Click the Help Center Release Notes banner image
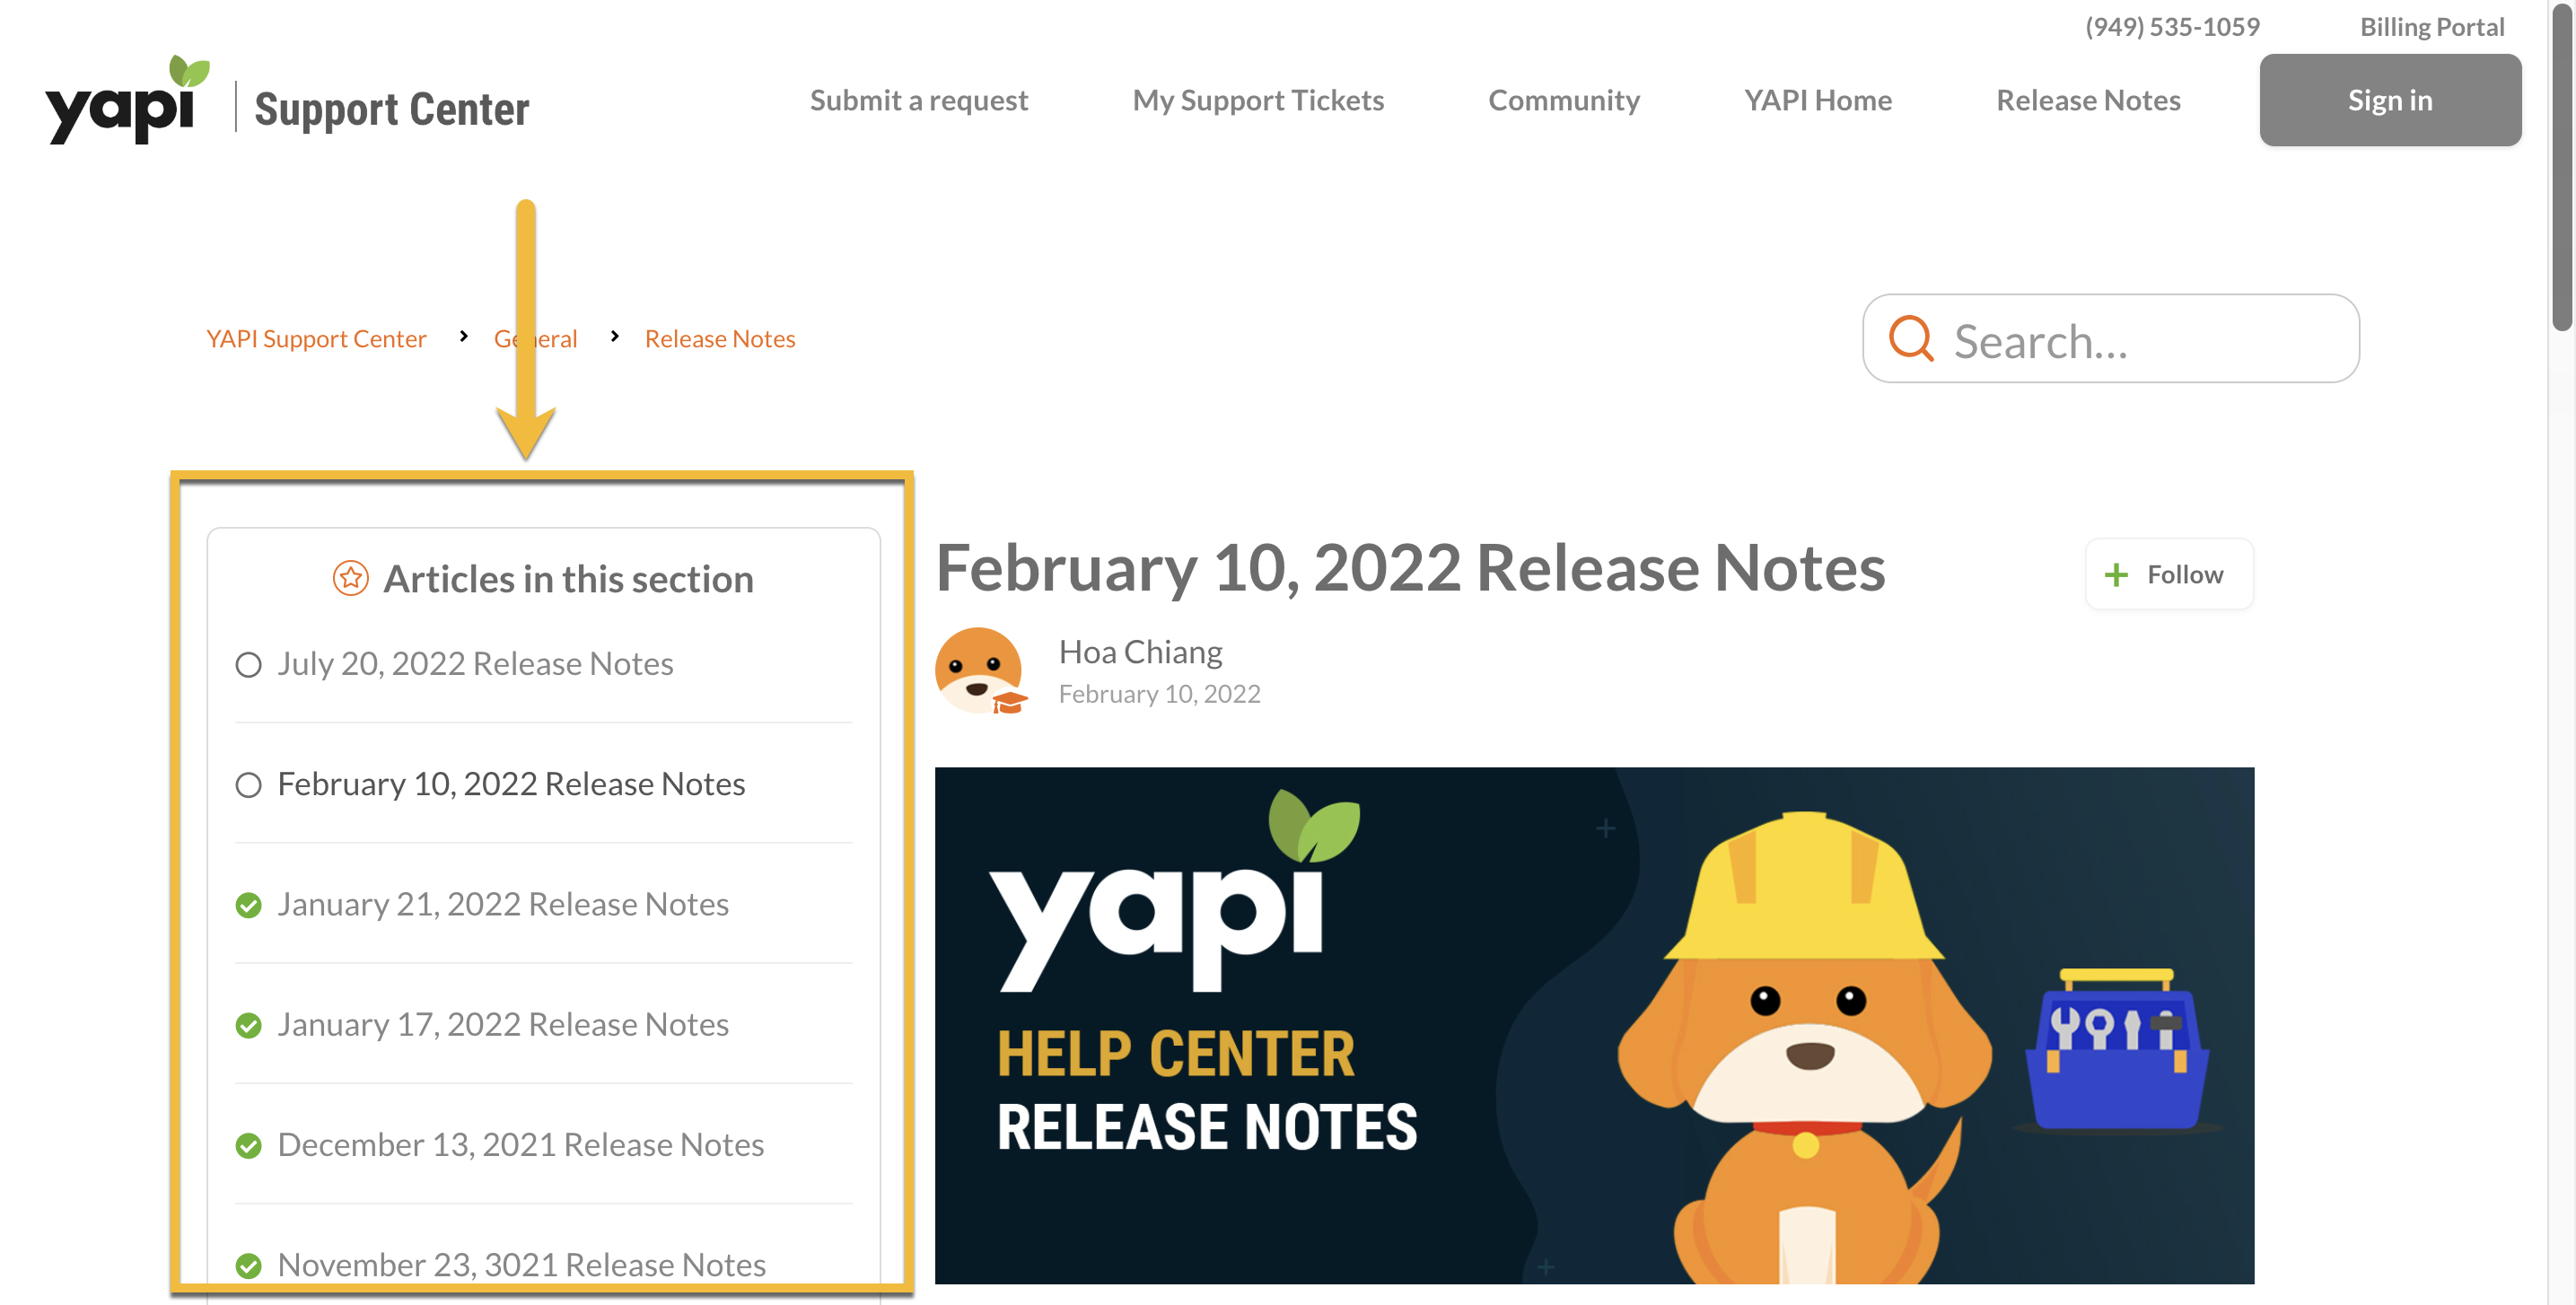Screen dimensions: 2576x1305 tap(1594, 1025)
